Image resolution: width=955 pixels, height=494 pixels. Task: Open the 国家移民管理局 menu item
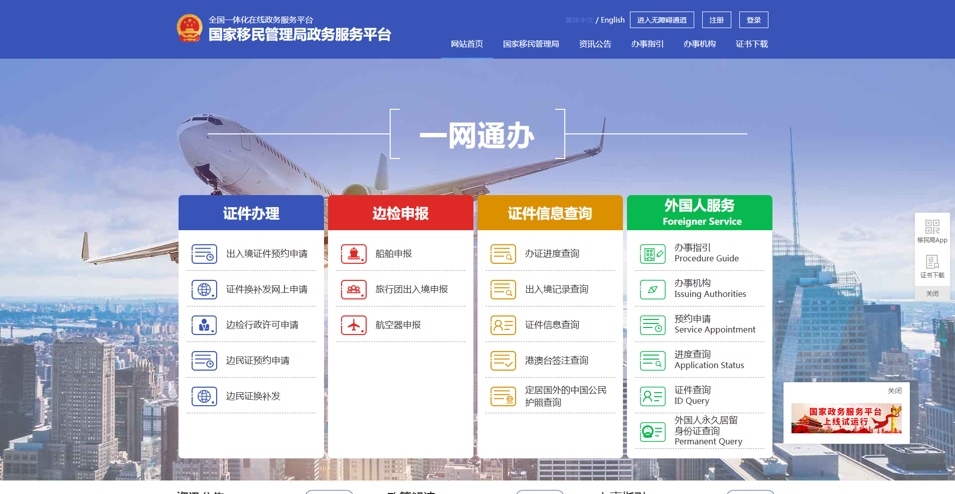(x=531, y=44)
